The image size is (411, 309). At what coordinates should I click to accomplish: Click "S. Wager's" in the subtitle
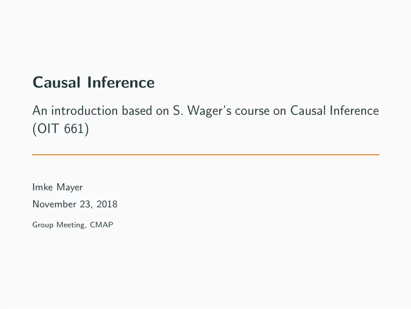[x=202, y=111]
